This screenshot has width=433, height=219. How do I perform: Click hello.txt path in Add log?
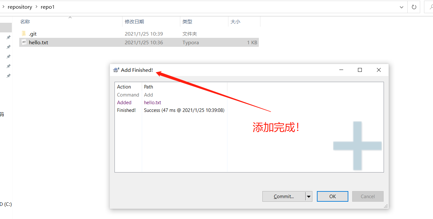tap(153, 103)
